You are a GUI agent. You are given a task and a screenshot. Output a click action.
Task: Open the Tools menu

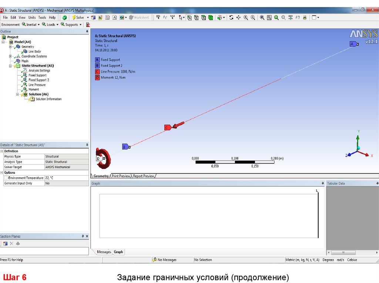(x=42, y=17)
